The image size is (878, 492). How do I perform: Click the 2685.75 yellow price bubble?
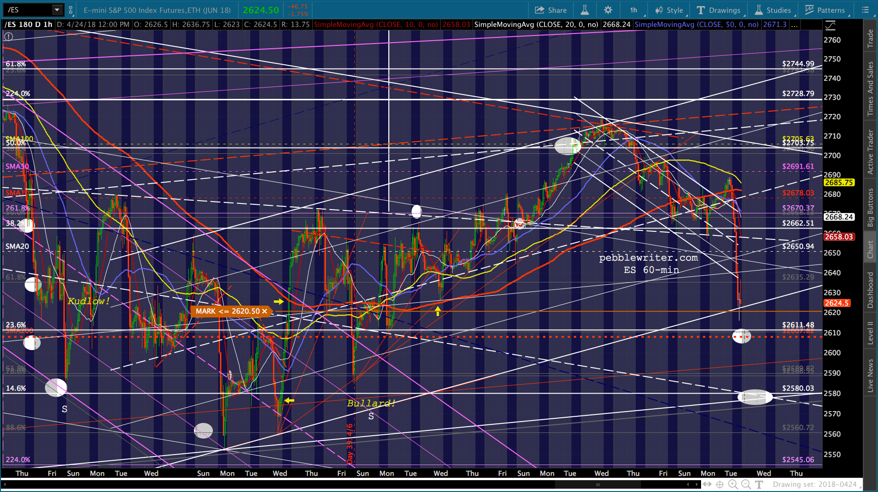coord(839,183)
